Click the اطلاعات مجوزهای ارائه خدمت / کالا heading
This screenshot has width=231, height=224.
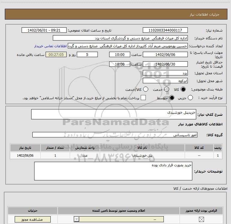200,189
